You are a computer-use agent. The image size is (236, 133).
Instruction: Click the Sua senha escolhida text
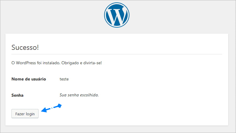[79, 95]
